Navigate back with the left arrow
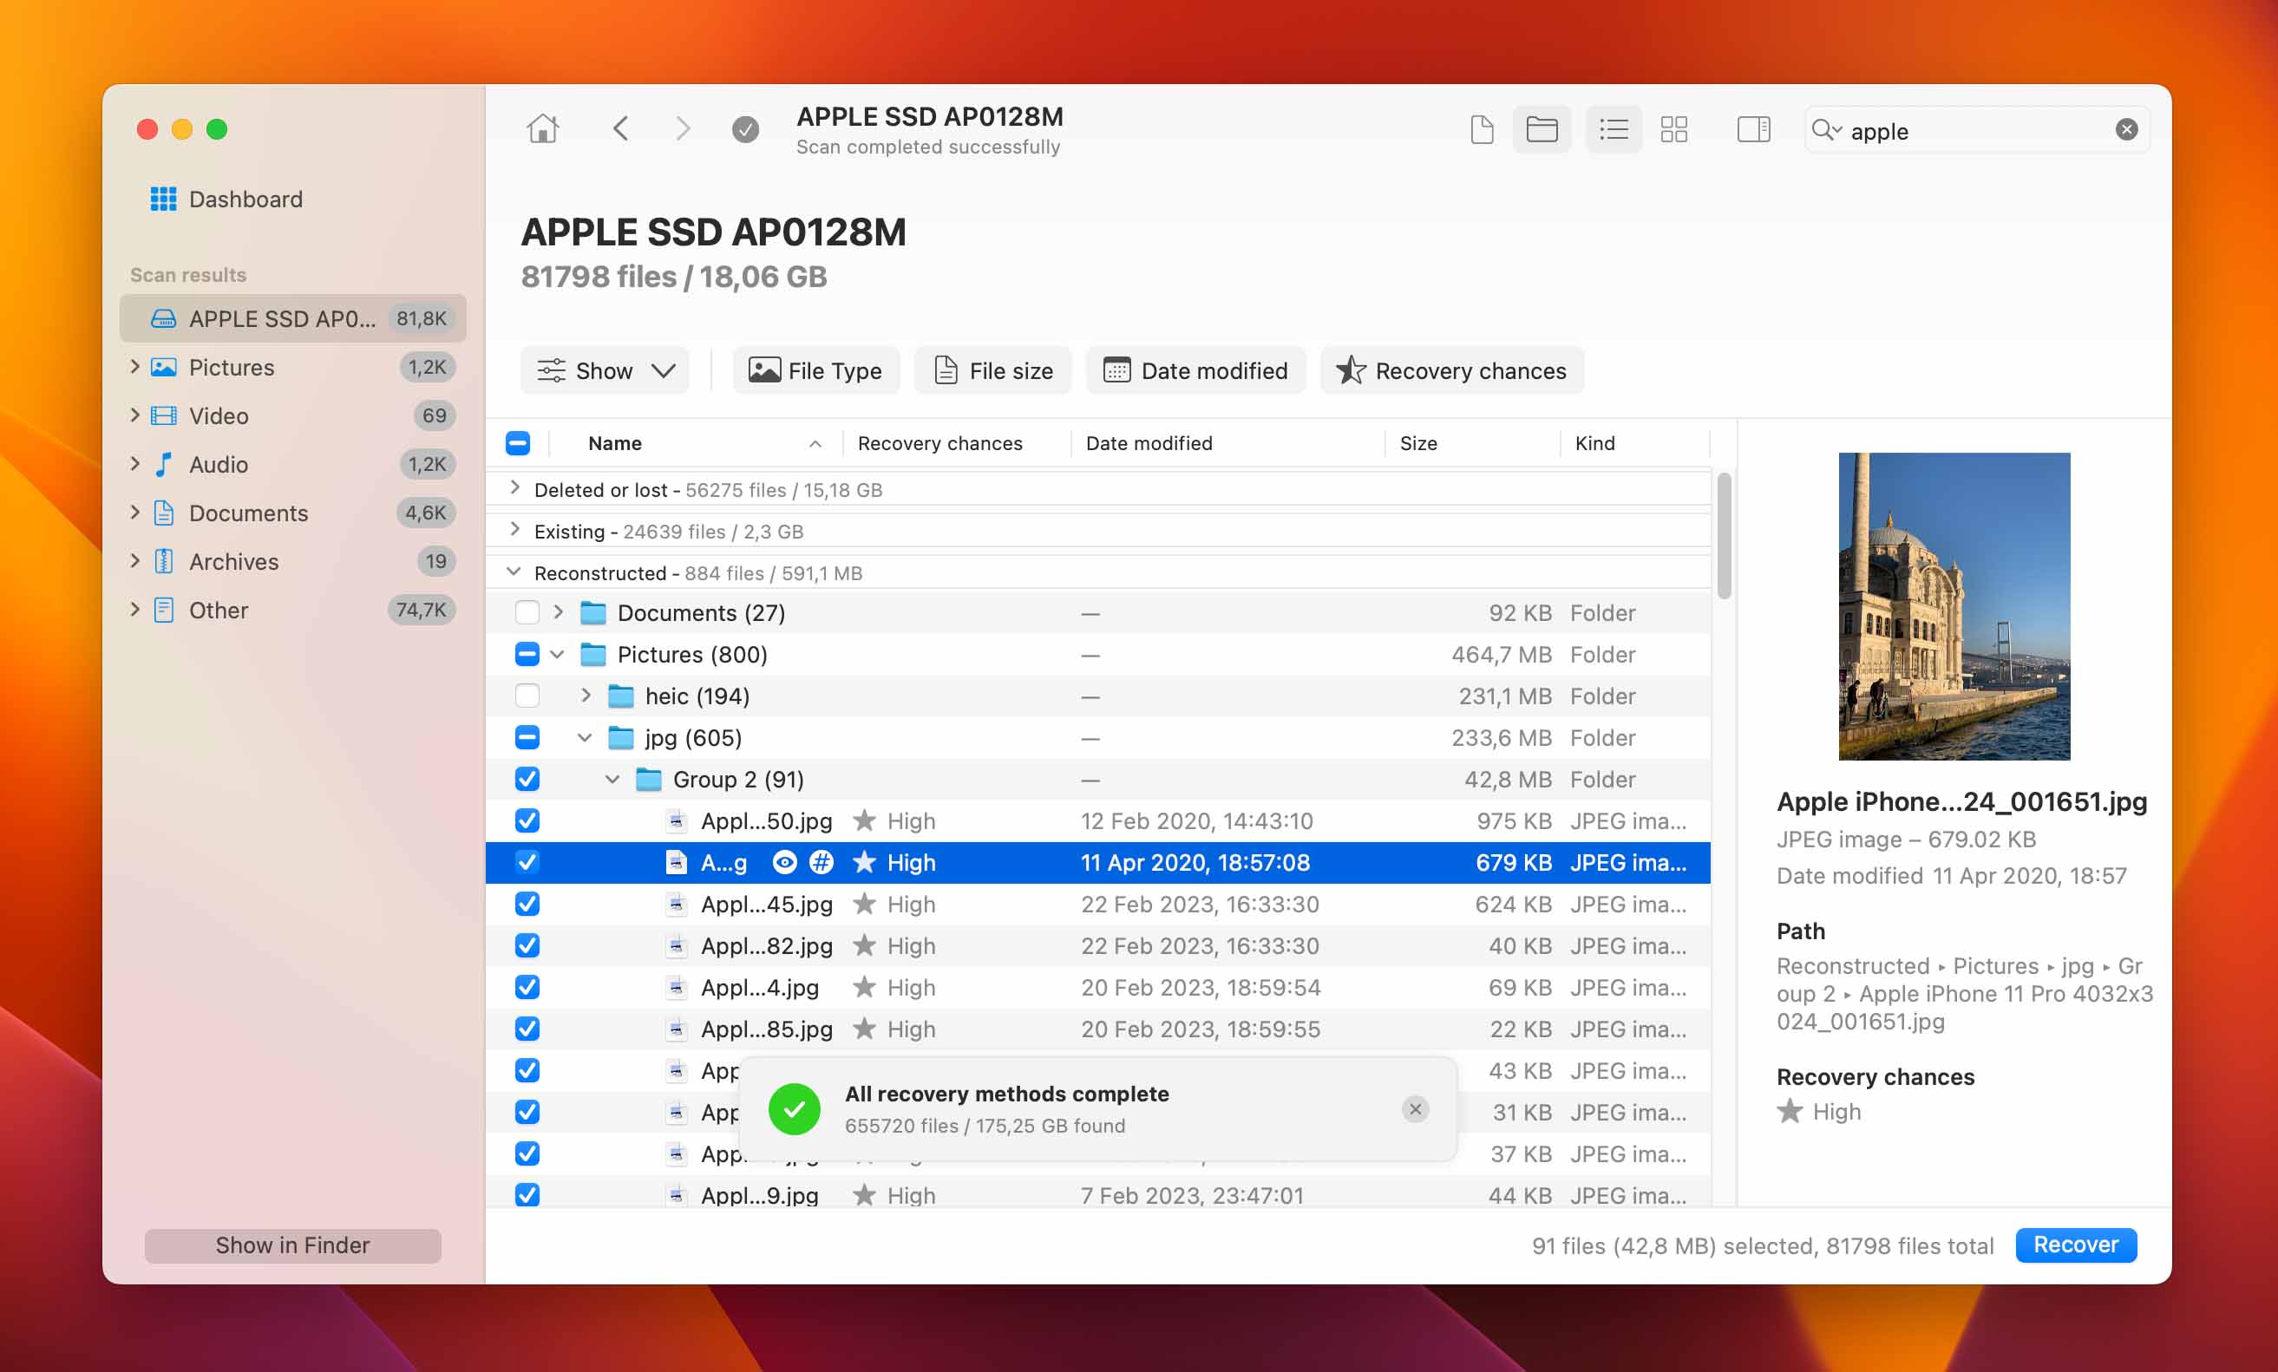This screenshot has width=2278, height=1372. point(620,128)
